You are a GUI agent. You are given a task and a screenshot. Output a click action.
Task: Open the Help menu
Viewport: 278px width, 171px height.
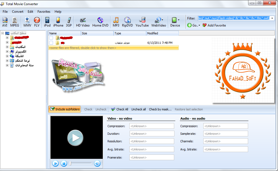click(x=58, y=11)
